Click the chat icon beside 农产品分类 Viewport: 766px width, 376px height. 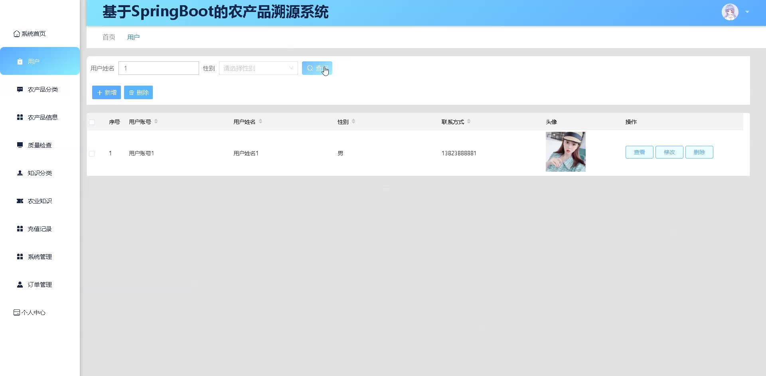(20, 90)
